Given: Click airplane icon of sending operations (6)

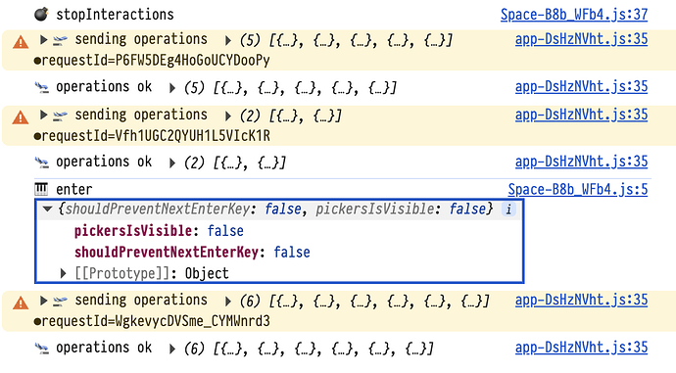Looking at the screenshot, I should [x=60, y=301].
